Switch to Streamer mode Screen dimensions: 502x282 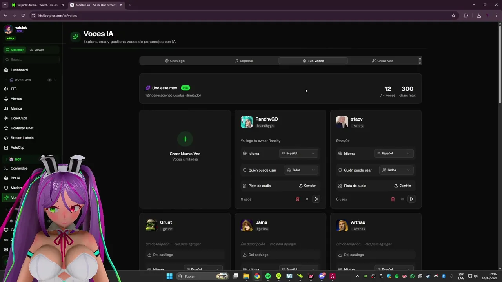point(15,50)
